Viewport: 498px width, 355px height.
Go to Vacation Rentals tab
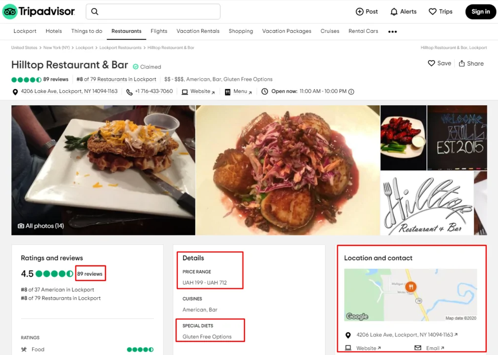(x=198, y=31)
